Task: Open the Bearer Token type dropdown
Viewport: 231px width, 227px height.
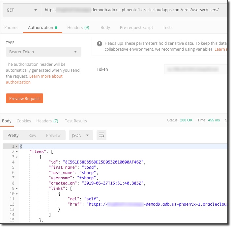Action: (x=43, y=52)
